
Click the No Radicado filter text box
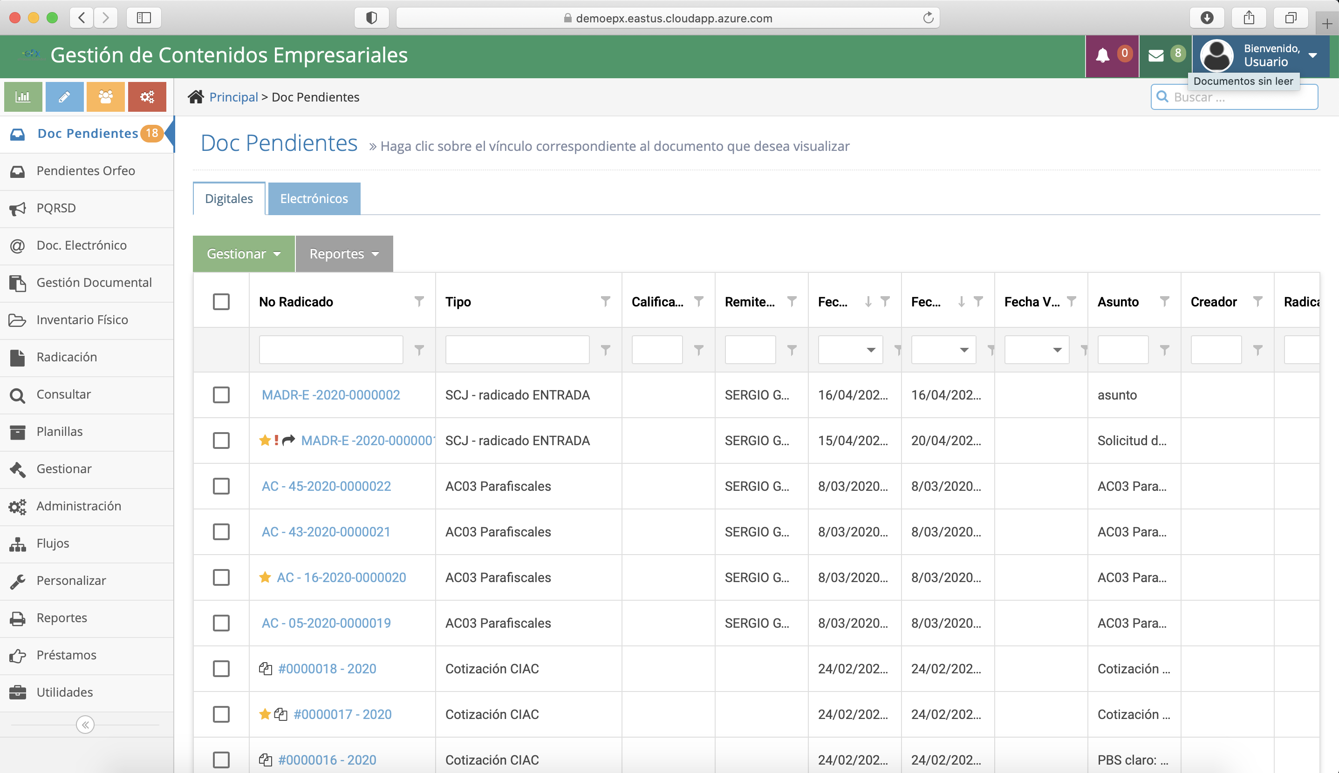click(x=331, y=350)
